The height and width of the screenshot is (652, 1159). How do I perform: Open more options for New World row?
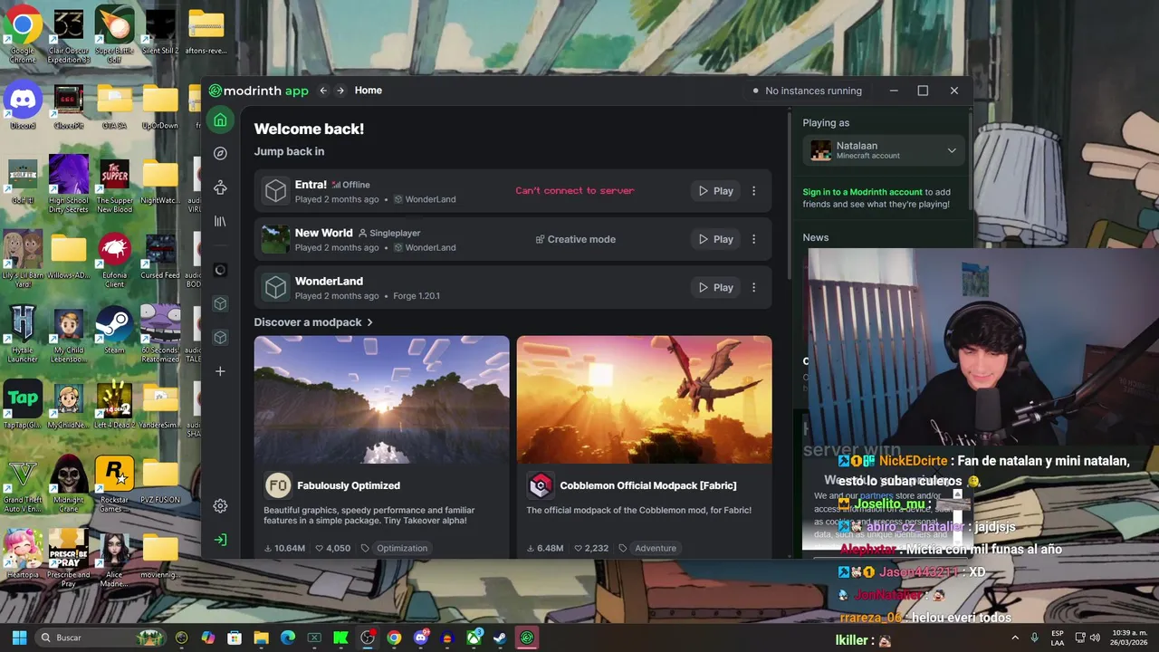(x=754, y=239)
